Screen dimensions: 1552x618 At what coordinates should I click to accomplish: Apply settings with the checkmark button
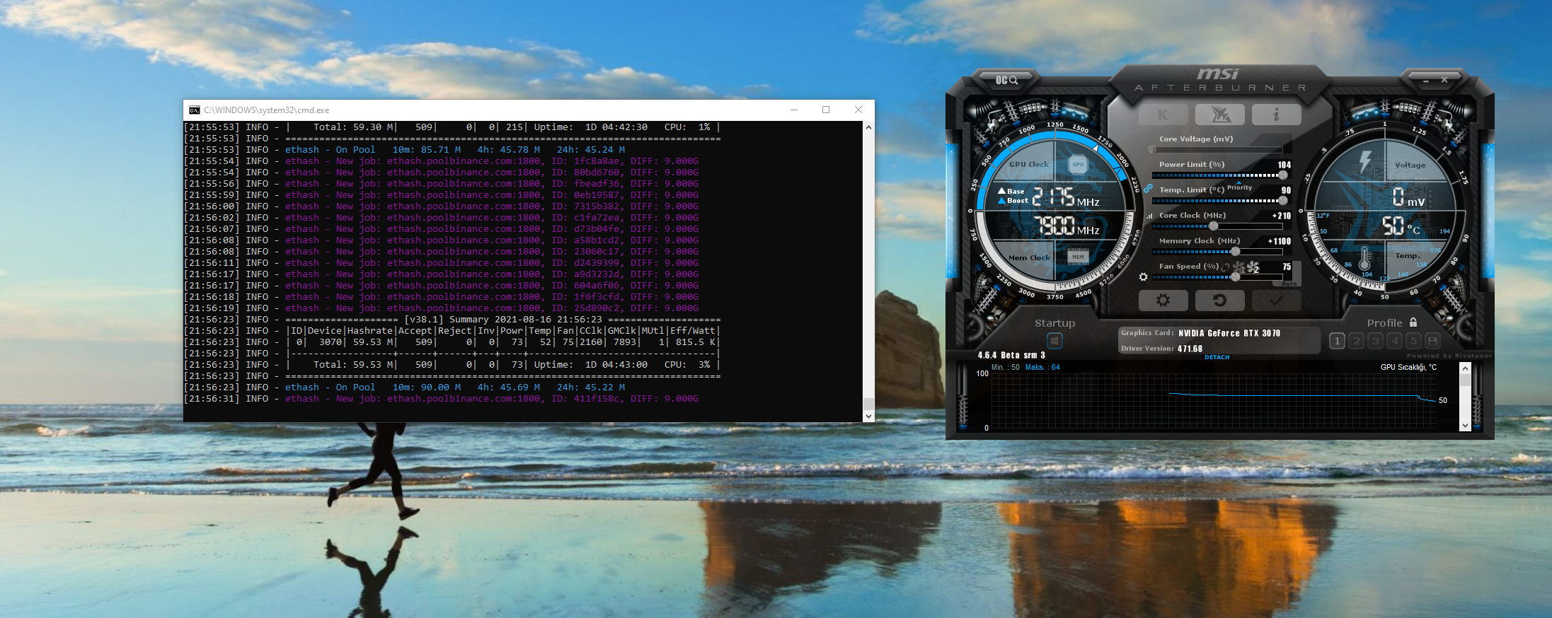pyautogui.click(x=1276, y=301)
